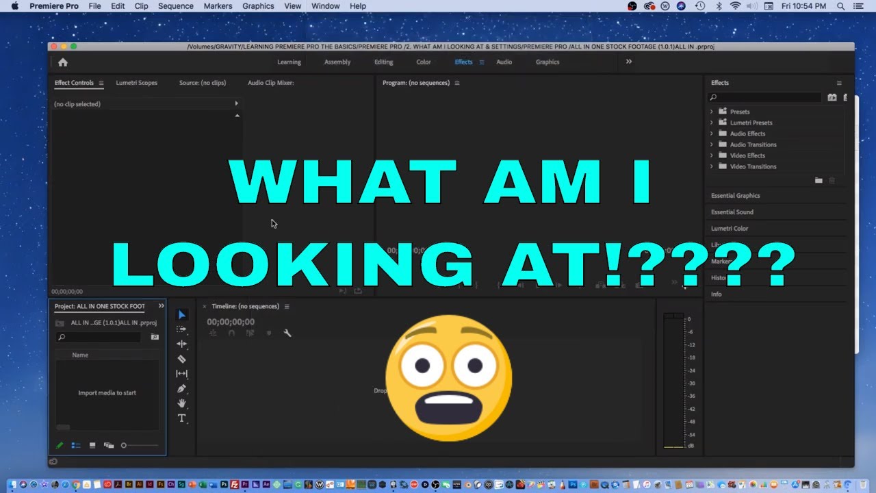Toggle Add Marker in Timeline header

coord(268,333)
